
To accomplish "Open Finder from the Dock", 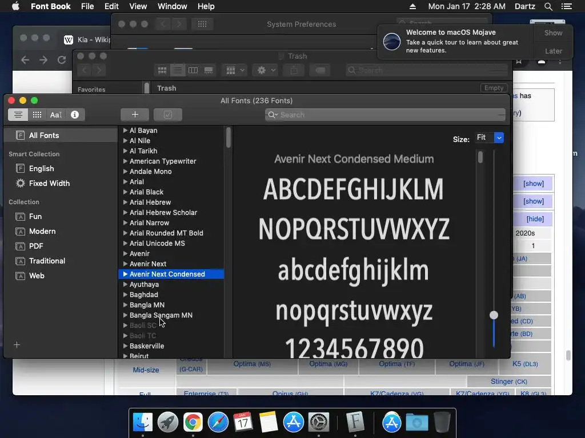I will pyautogui.click(x=143, y=423).
